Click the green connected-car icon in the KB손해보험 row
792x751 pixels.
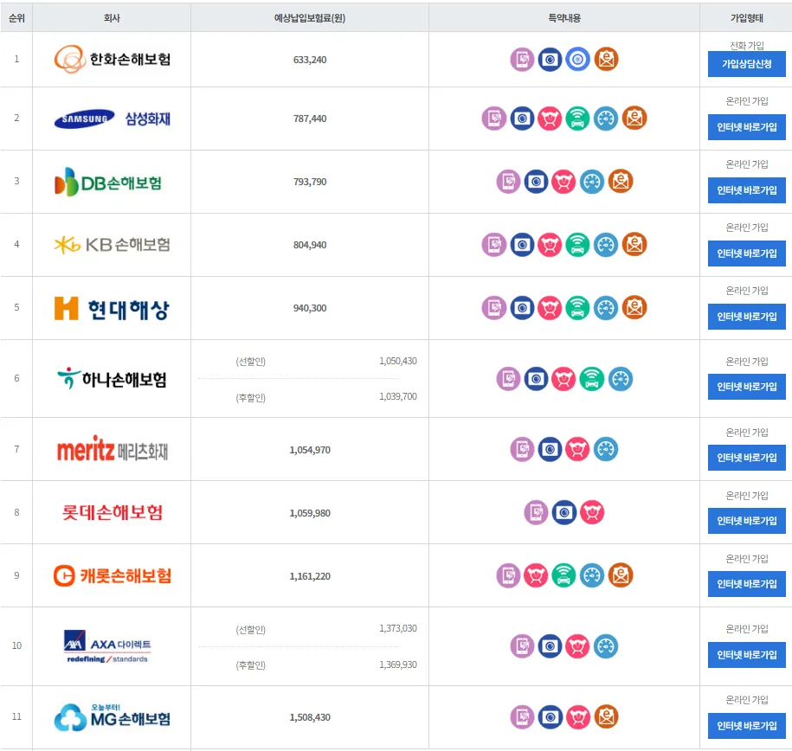coord(578,245)
